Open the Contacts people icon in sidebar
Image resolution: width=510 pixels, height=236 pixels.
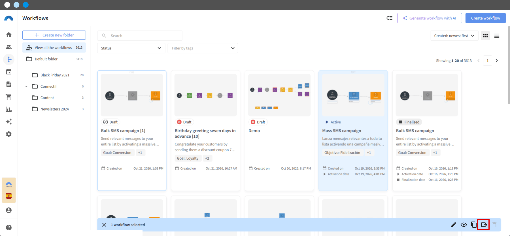pos(9,47)
